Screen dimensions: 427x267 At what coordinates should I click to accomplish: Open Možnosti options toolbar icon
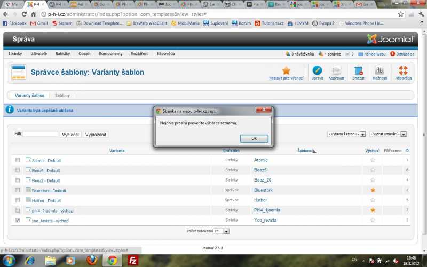click(x=379, y=70)
